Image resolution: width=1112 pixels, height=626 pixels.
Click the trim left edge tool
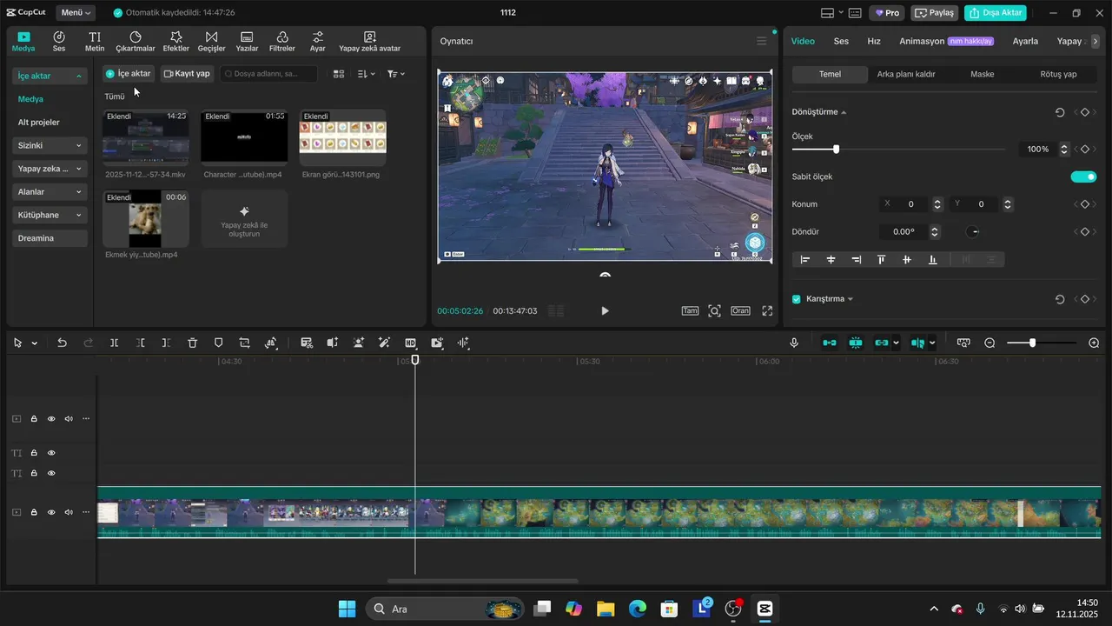[x=141, y=343]
